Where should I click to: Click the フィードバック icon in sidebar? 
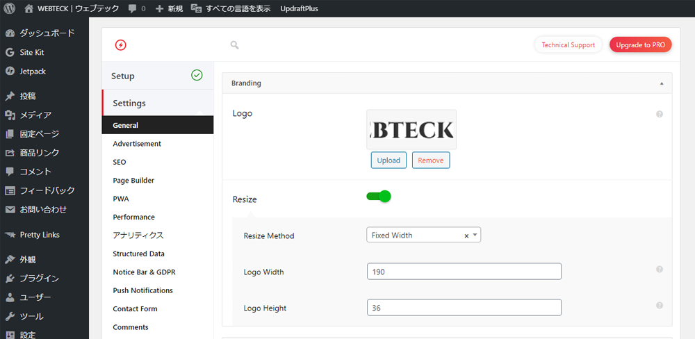point(10,190)
